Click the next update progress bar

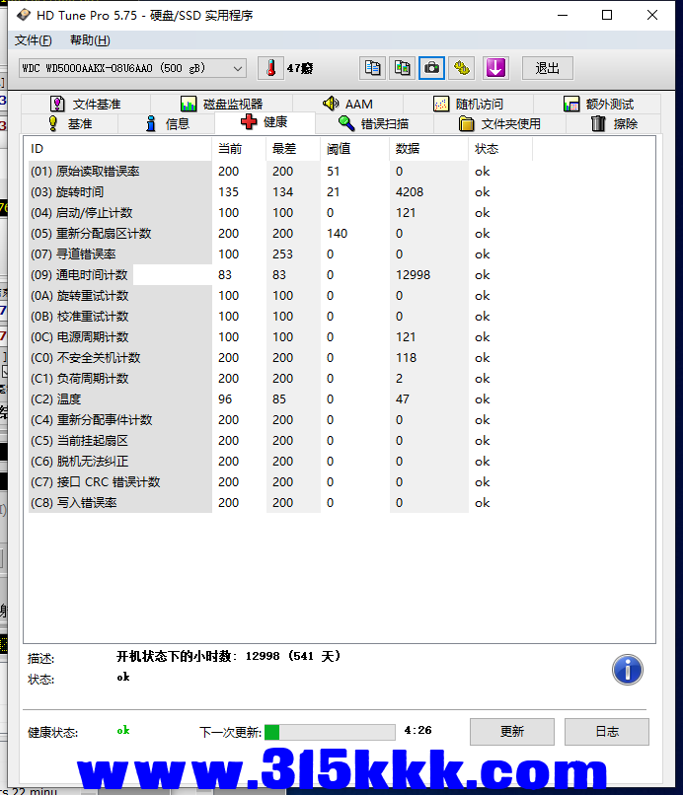click(330, 732)
